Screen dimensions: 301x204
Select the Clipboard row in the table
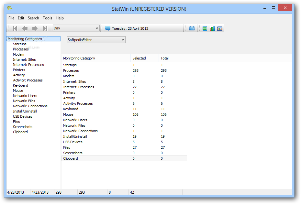(124, 158)
